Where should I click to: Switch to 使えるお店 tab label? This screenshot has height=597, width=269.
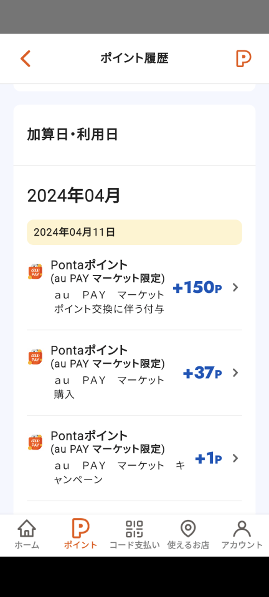point(188,545)
